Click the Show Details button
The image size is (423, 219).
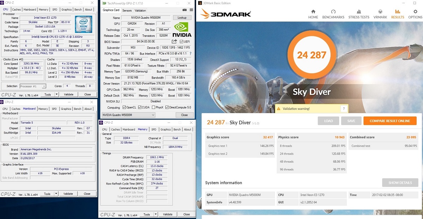[400, 183]
